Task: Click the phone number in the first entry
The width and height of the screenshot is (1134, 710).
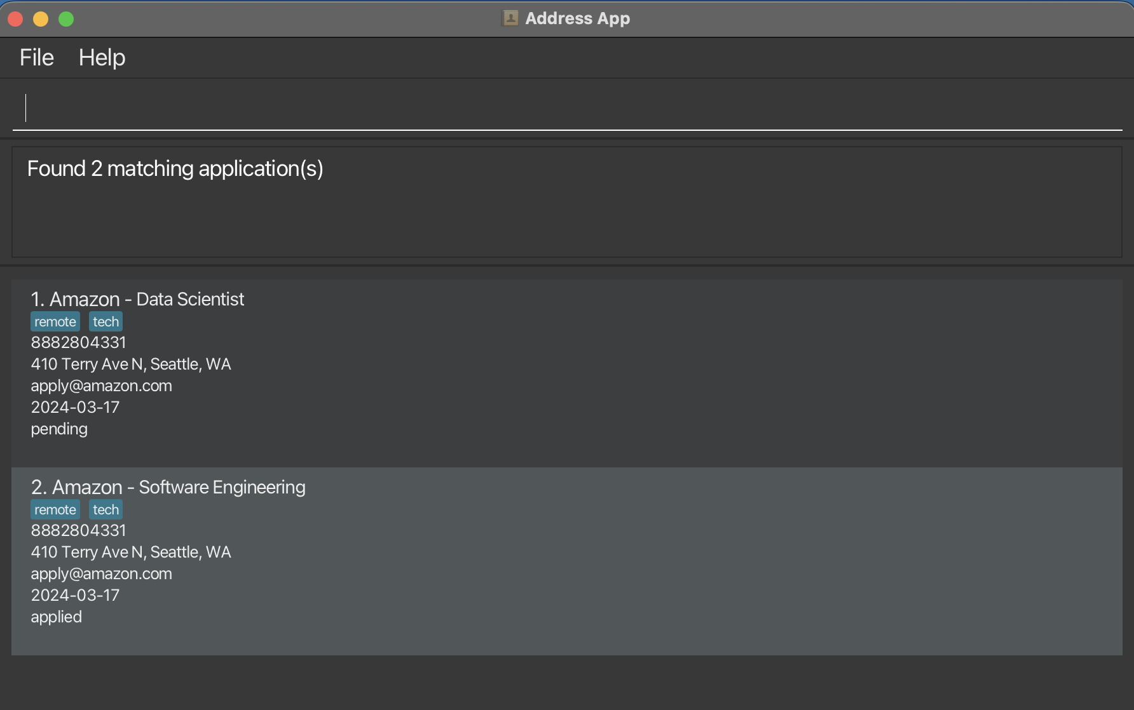Action: click(79, 342)
